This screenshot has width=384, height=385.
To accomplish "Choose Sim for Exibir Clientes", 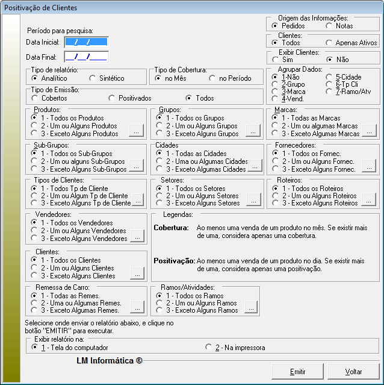I will (275, 60).
